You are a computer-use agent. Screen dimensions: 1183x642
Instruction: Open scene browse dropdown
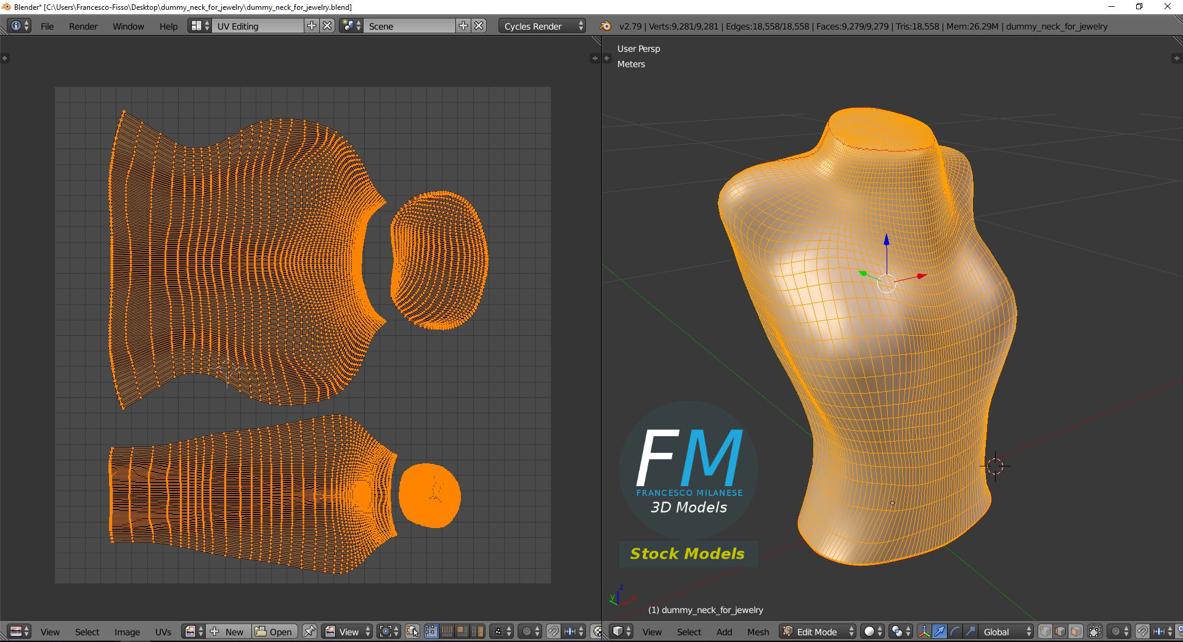pyautogui.click(x=351, y=26)
